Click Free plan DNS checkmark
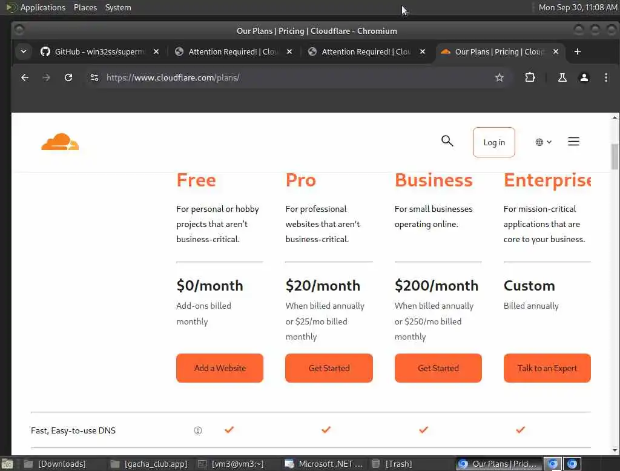This screenshot has width=620, height=471. (x=229, y=429)
